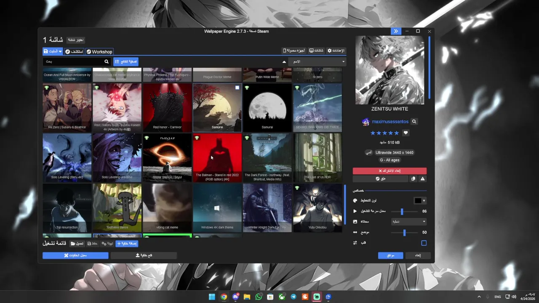
Task: Select the Red Satoru Gojo wallpaper thumbnail
Action: coord(117,108)
